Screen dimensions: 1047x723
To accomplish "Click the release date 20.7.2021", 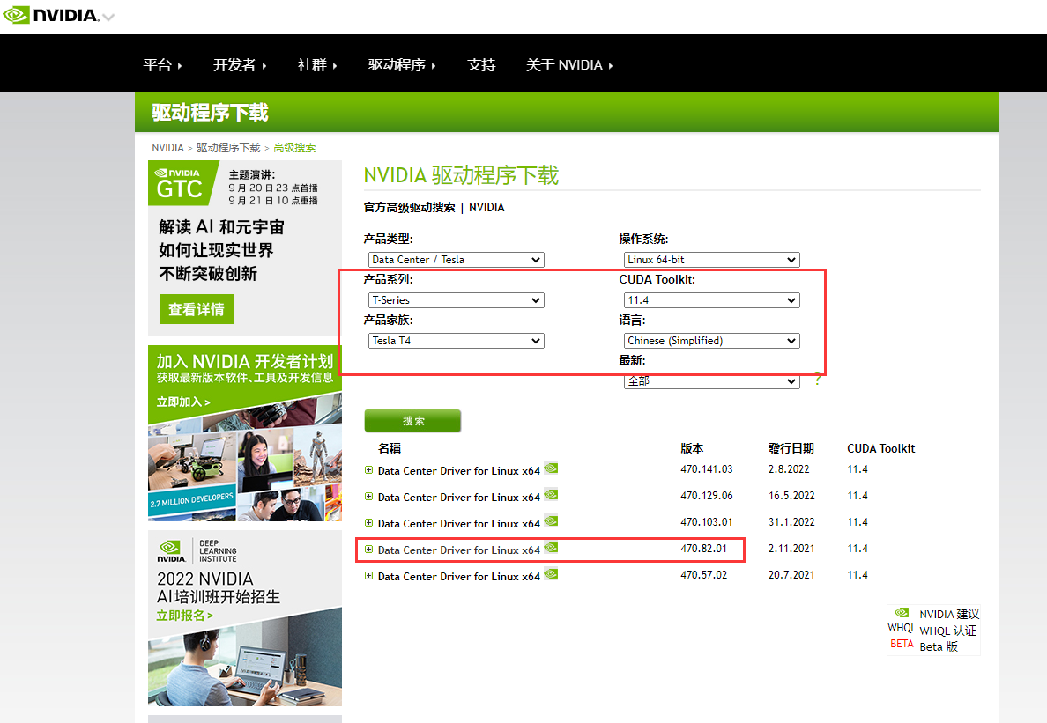I will (791, 574).
